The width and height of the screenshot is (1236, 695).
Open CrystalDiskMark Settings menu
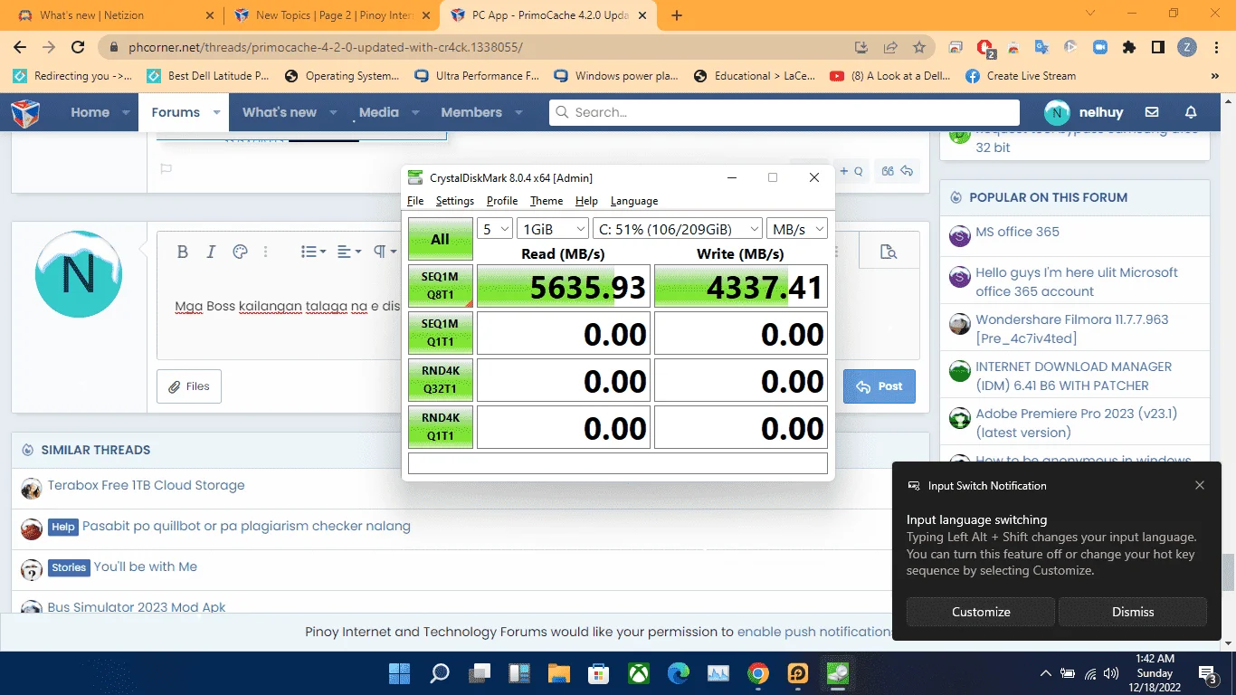[x=454, y=201]
